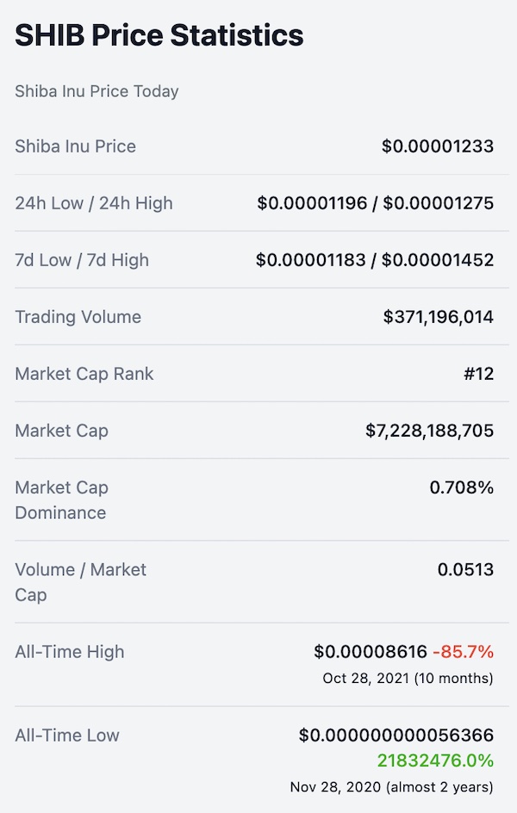This screenshot has width=517, height=813.
Task: Click the 0.708% dominance value
Action: coord(462,487)
